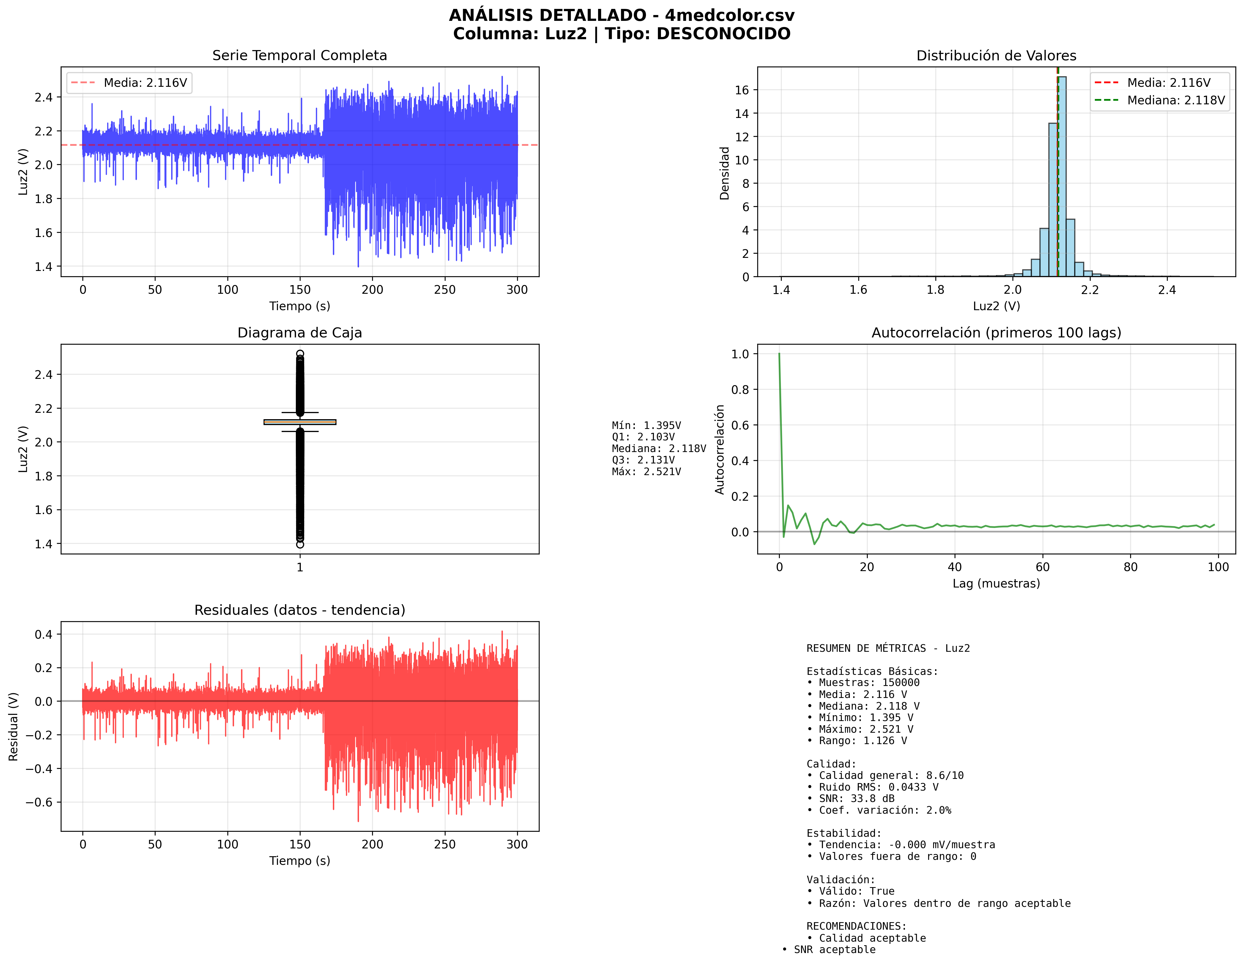Viewport: 1244px width, 975px height.
Task: Click the 'Residuales (datos - tendencia)' title
Action: click(x=299, y=610)
